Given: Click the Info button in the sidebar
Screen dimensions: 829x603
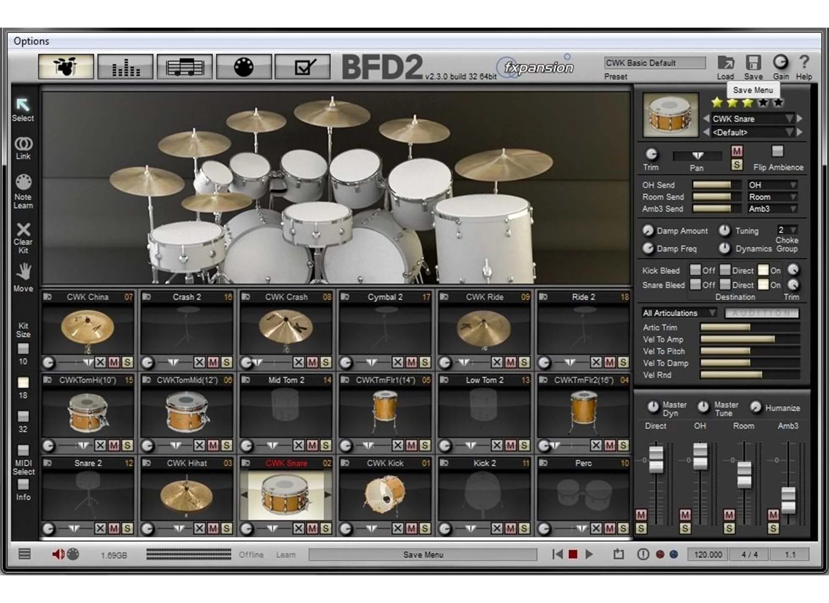Looking at the screenshot, I should [23, 485].
